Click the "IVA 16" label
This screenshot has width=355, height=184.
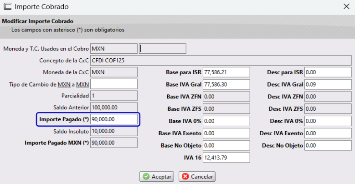[x=192, y=158]
